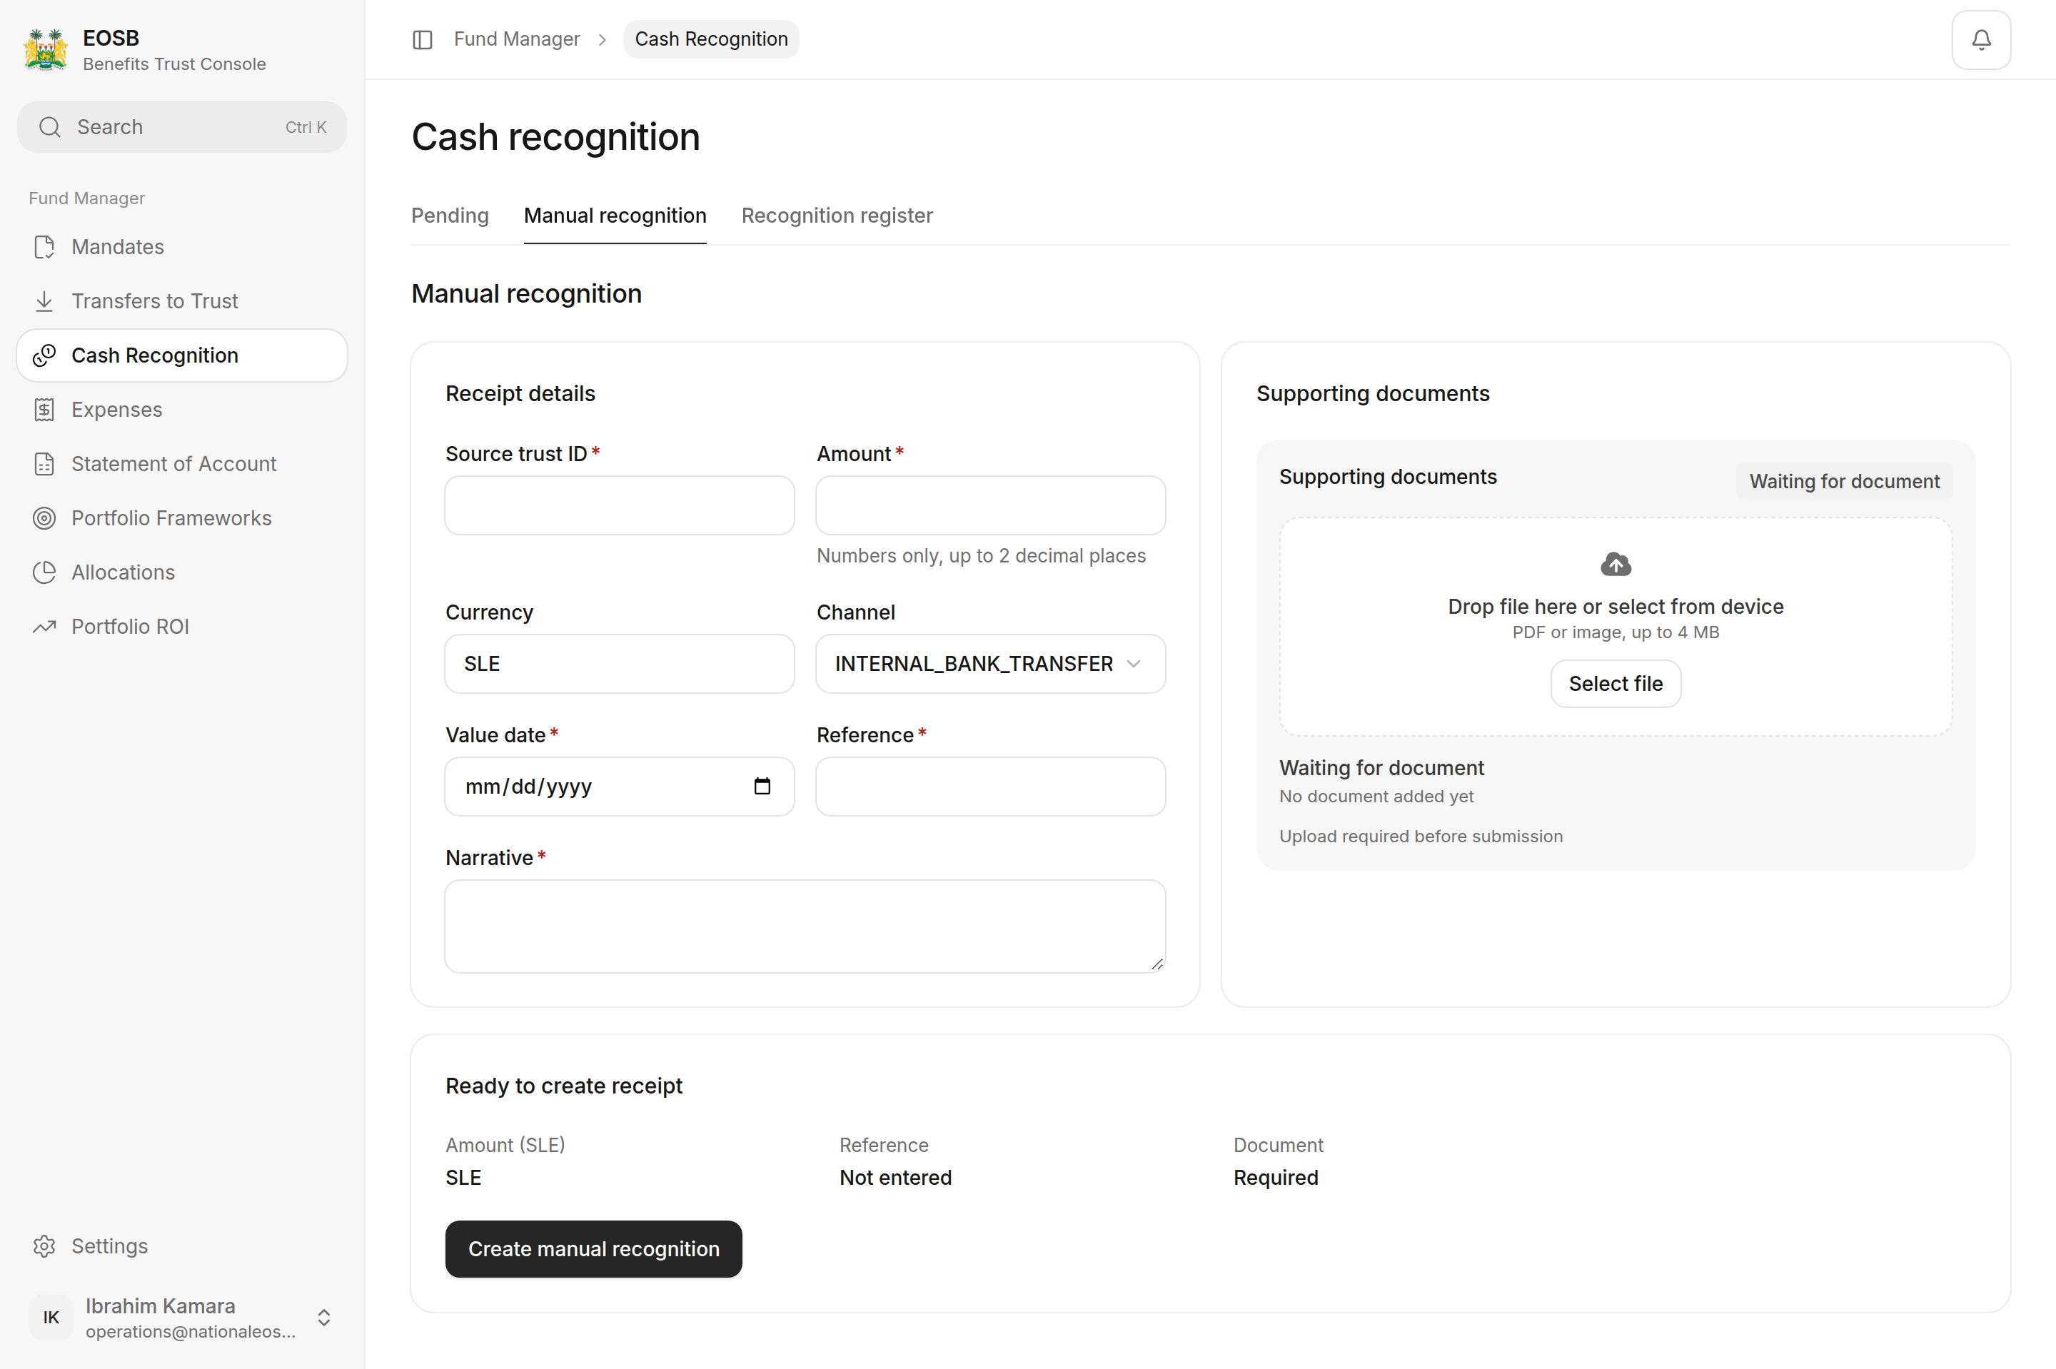Click the Statement of Account icon
Viewport: 2056px width, 1369px height.
point(44,464)
